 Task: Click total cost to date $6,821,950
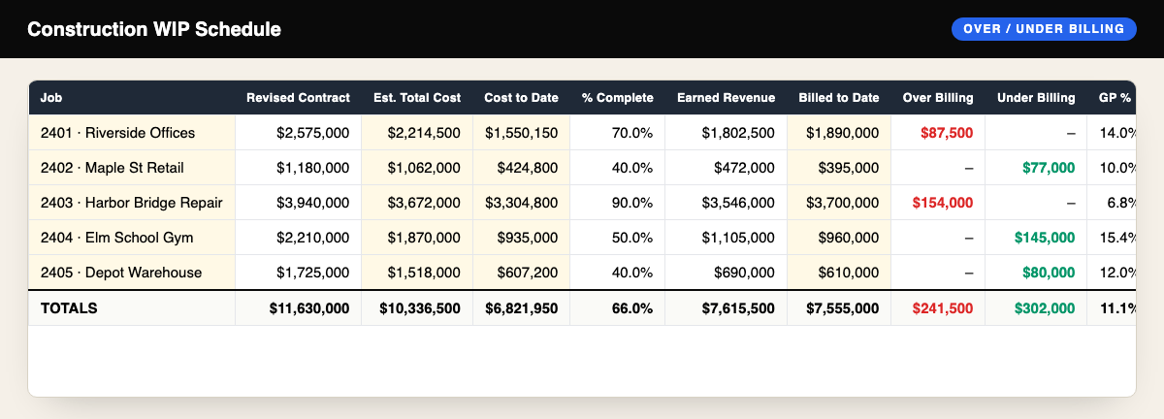coord(522,308)
